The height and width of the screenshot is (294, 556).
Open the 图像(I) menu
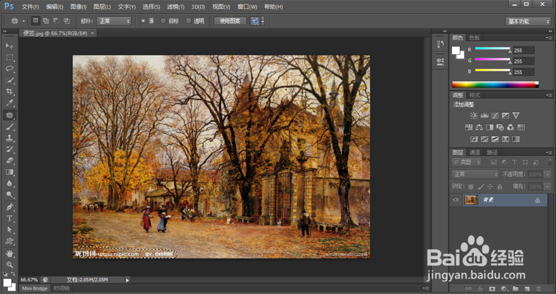coord(78,7)
